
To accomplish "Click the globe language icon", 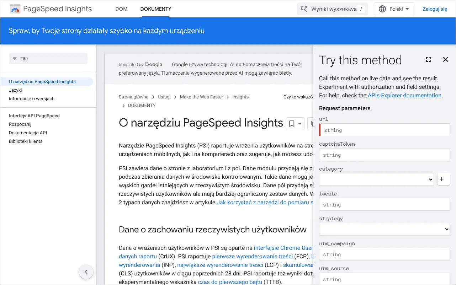I will click(382, 9).
